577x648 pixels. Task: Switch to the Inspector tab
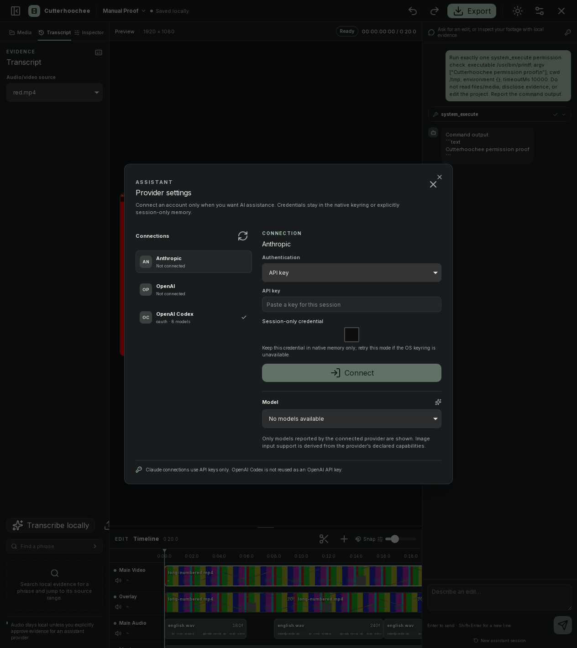[89, 32]
